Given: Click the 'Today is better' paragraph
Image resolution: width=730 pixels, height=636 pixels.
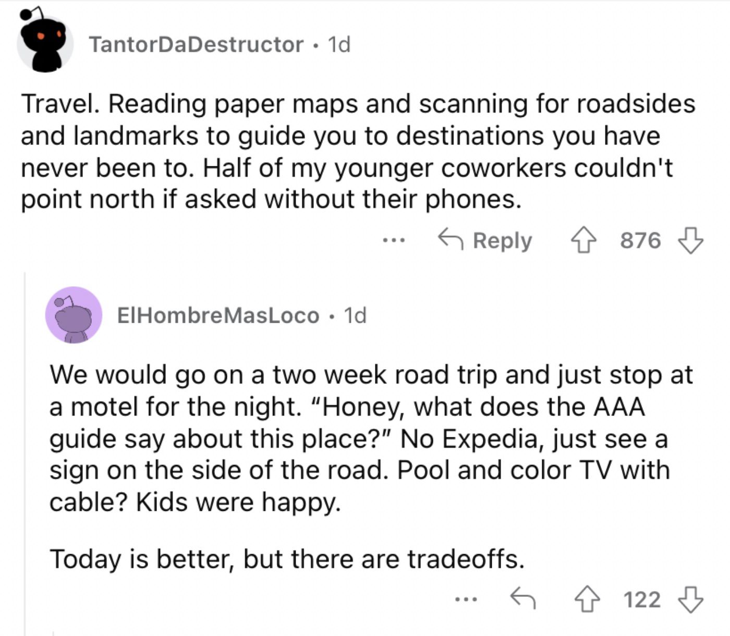Looking at the screenshot, I should pos(287,559).
